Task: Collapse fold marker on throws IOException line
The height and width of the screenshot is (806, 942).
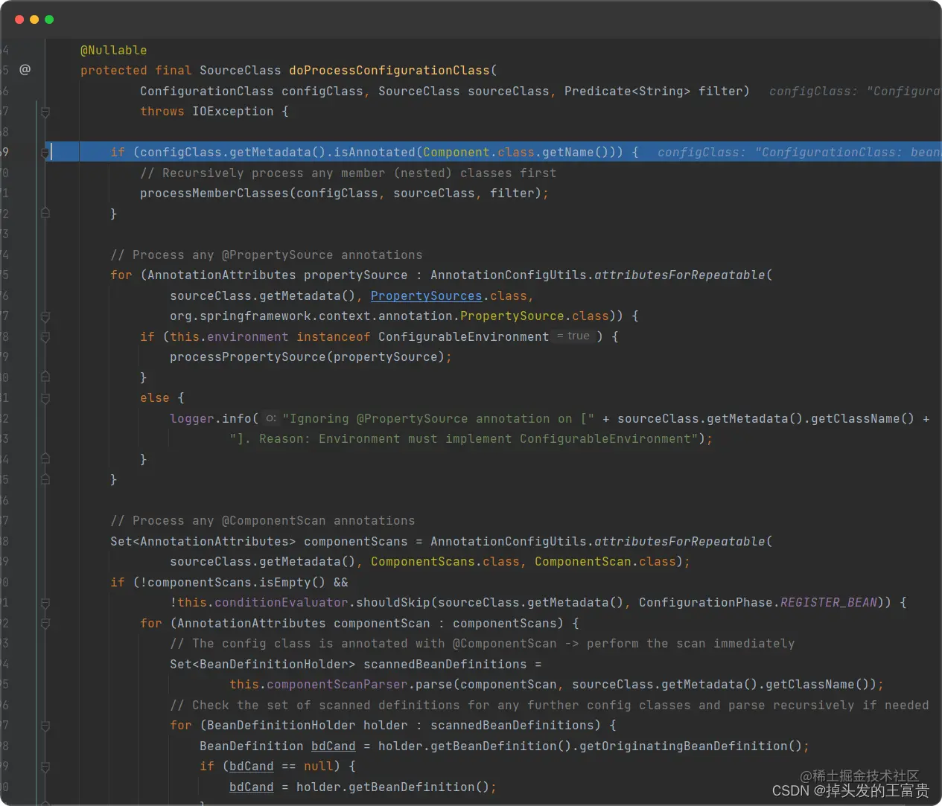Action: [45, 112]
